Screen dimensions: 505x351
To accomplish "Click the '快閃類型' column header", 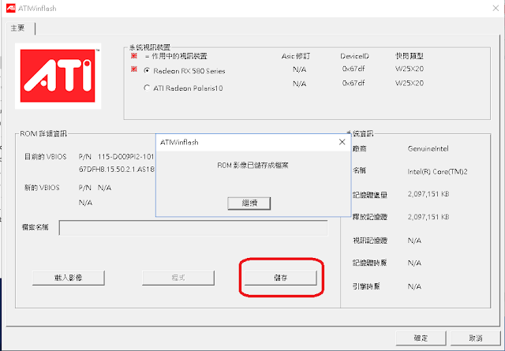I will (x=410, y=56).
